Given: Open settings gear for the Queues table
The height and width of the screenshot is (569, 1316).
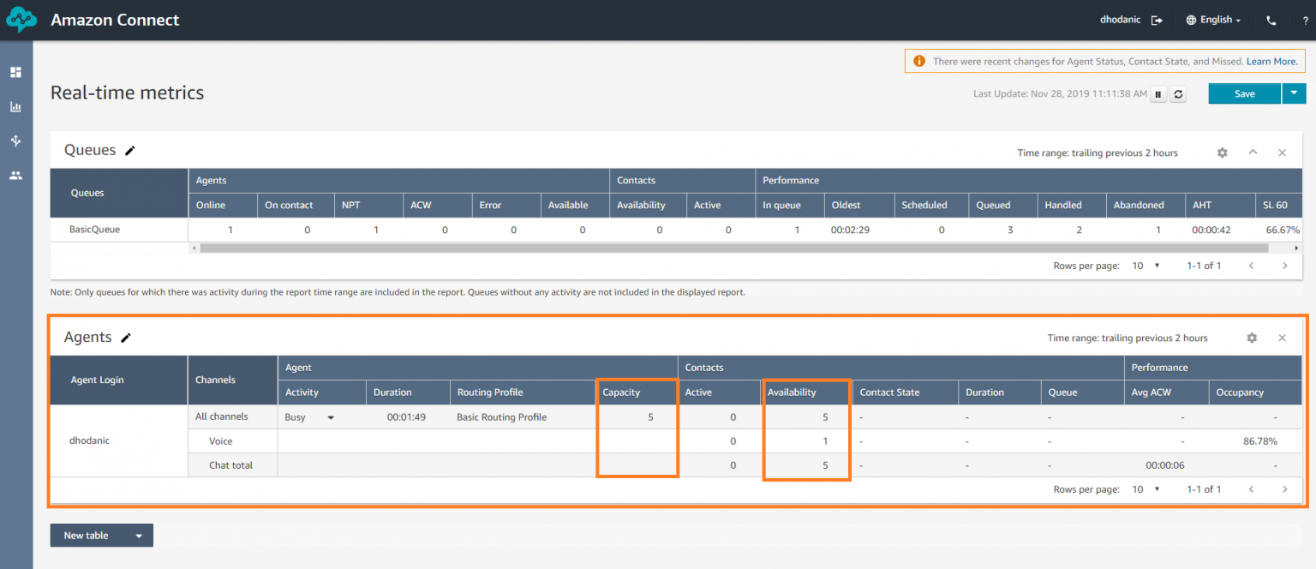Looking at the screenshot, I should pos(1222,153).
